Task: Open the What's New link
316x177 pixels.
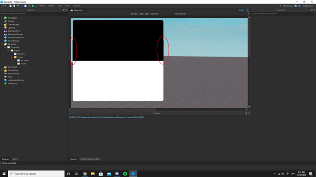Action: pos(288,6)
